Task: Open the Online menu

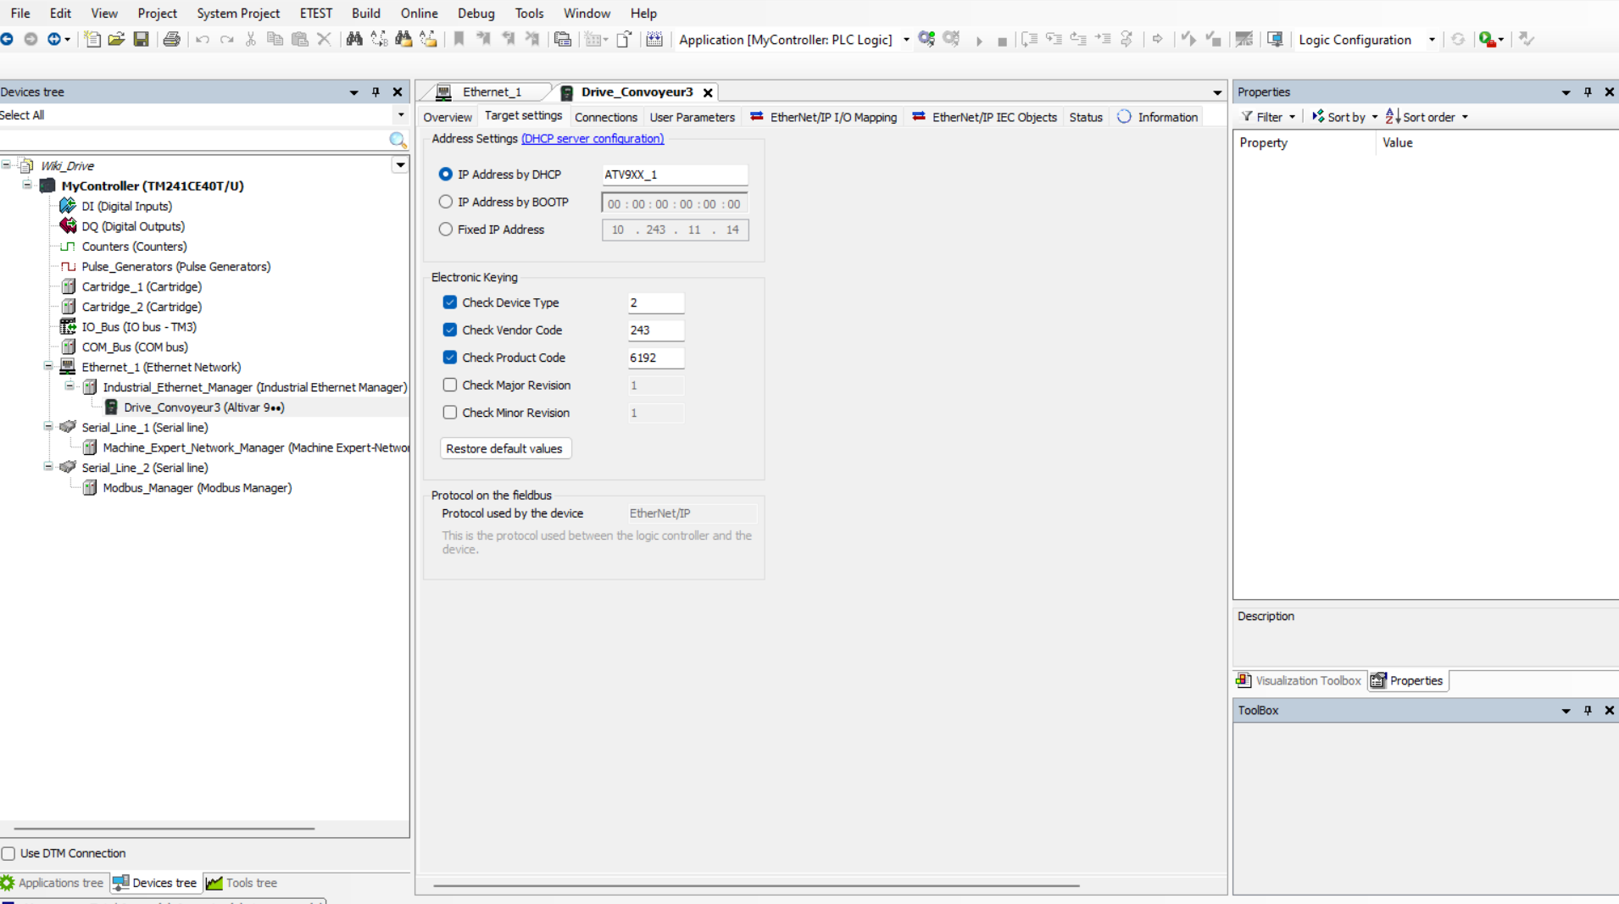Action: (419, 13)
